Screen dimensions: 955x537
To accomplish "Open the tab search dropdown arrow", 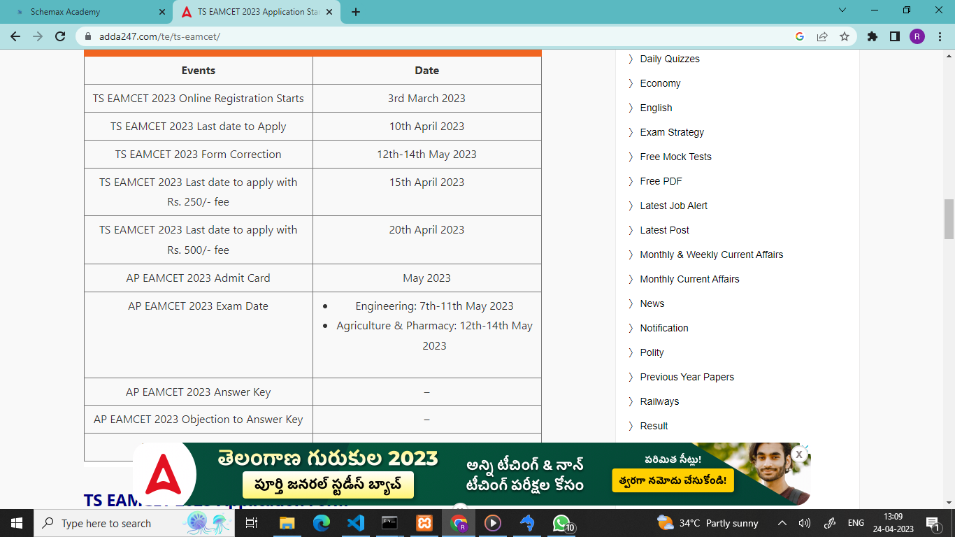I will tap(842, 10).
